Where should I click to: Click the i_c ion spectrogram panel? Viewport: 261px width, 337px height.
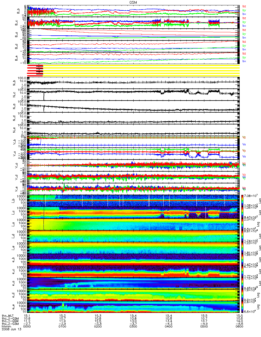click(133, 212)
